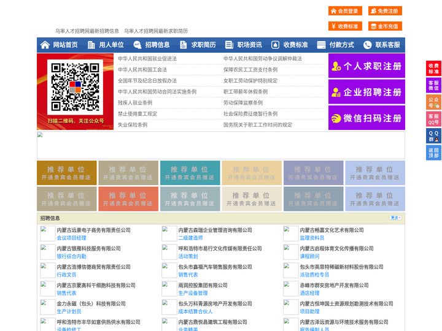Open the 赤峰市群安房地产开发有限公司 company link
This screenshot has width=442, height=331.
pos(335,285)
